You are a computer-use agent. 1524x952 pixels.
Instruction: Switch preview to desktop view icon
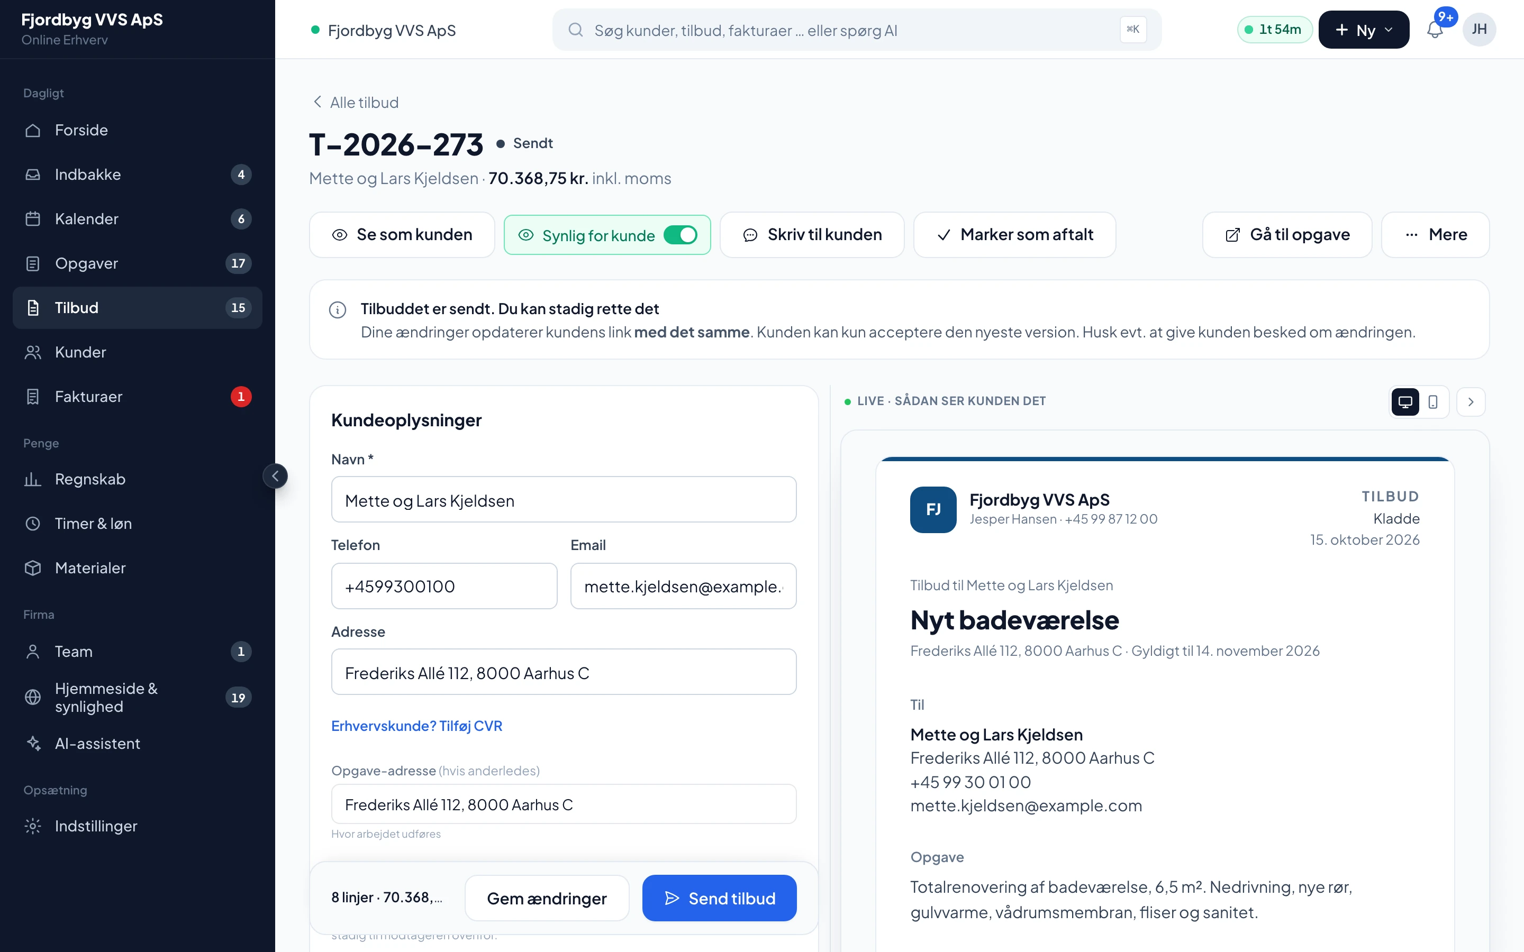(x=1405, y=402)
